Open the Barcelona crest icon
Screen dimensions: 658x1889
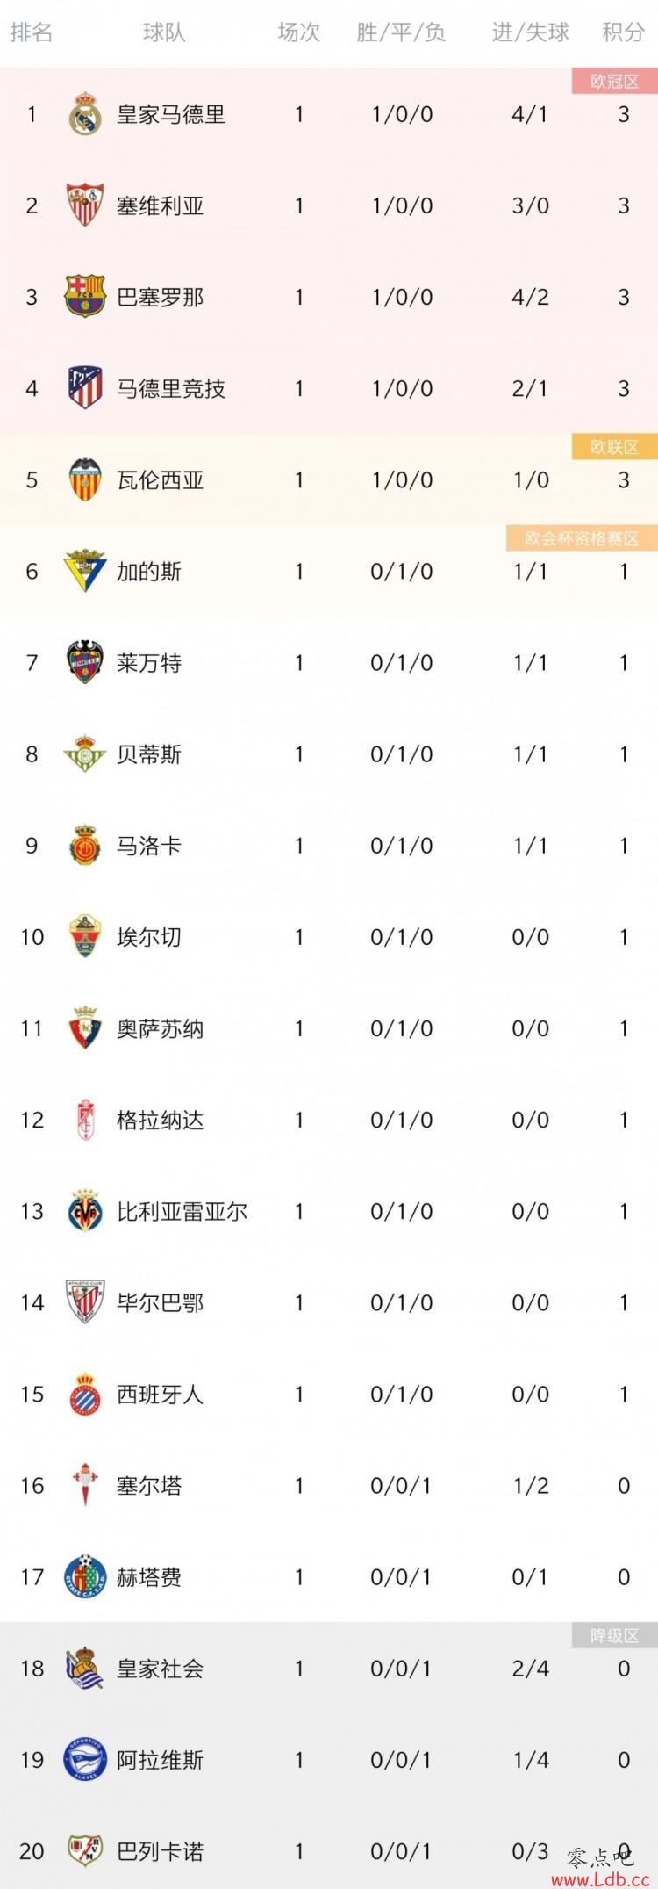click(x=85, y=297)
